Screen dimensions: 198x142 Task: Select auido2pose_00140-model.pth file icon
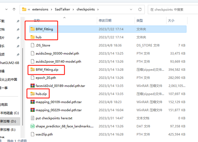33,61
